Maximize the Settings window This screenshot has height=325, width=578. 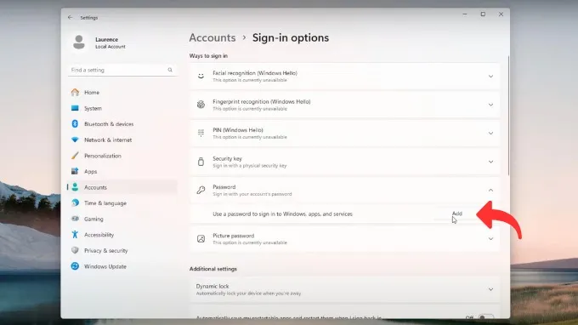click(483, 14)
